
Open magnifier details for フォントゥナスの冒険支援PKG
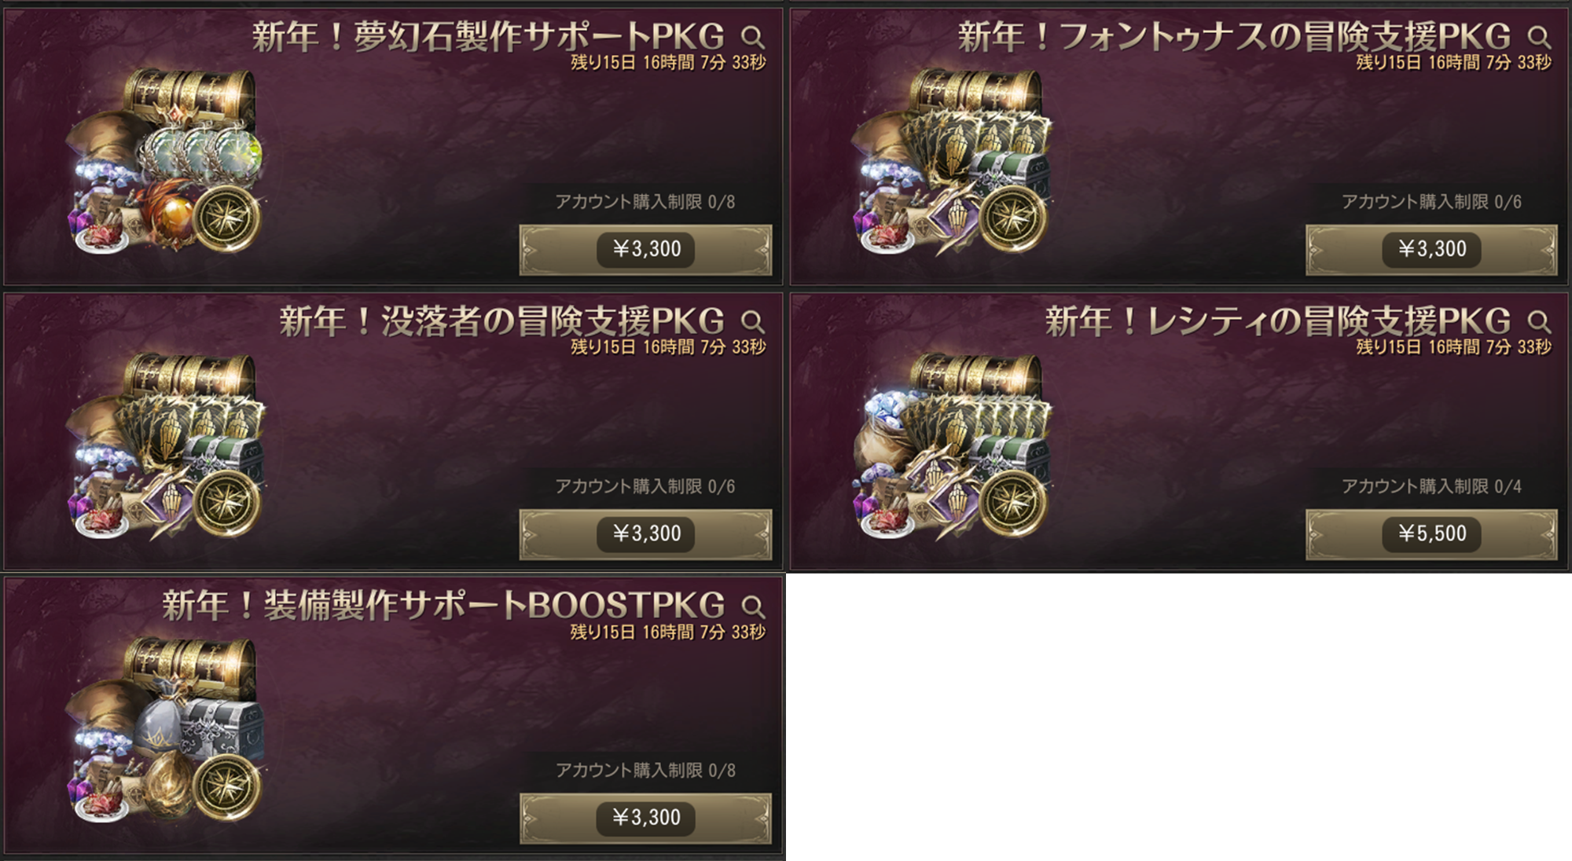click(1538, 37)
